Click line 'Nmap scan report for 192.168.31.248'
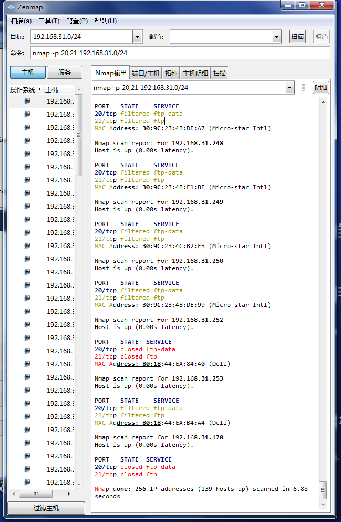Screen dimensions: 341x522 pos(159,143)
